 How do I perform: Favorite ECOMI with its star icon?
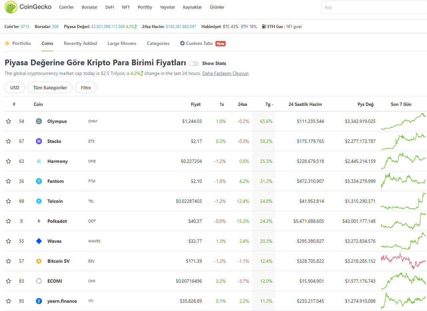click(x=8, y=281)
